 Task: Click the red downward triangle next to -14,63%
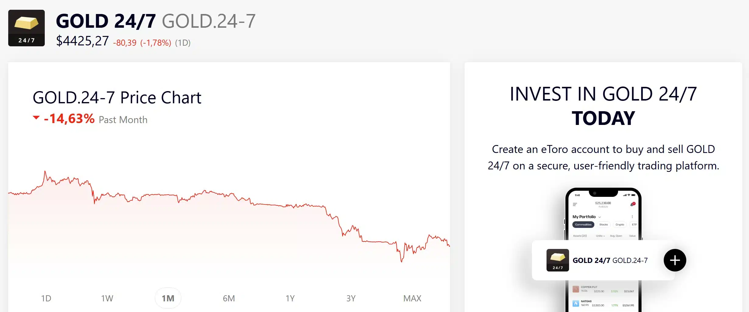pyautogui.click(x=36, y=117)
